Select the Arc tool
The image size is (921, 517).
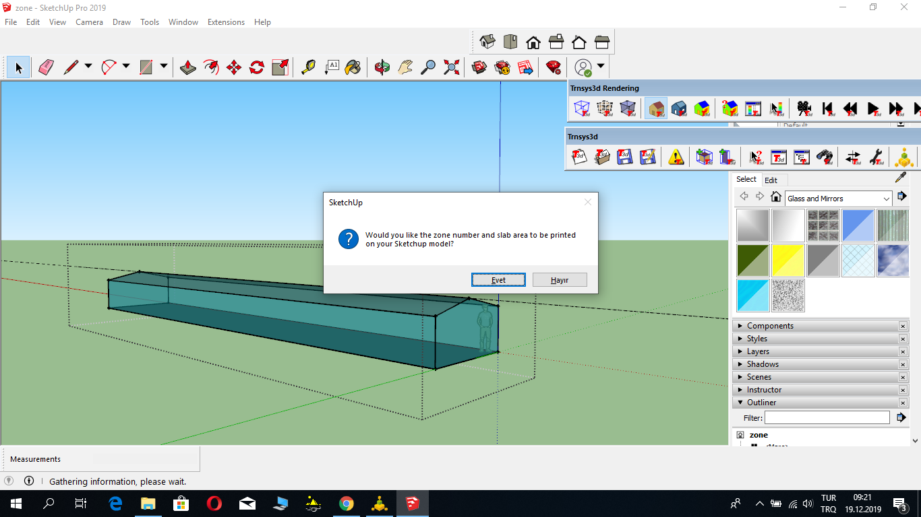pyautogui.click(x=109, y=67)
